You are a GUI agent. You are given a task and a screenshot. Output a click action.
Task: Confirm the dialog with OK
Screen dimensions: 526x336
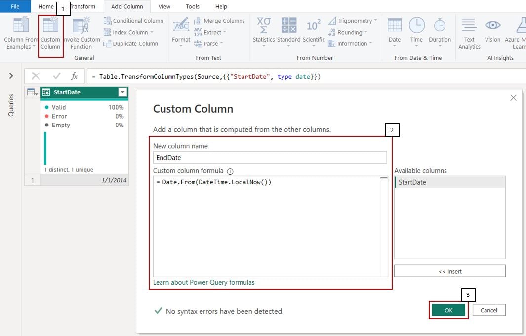tap(448, 310)
